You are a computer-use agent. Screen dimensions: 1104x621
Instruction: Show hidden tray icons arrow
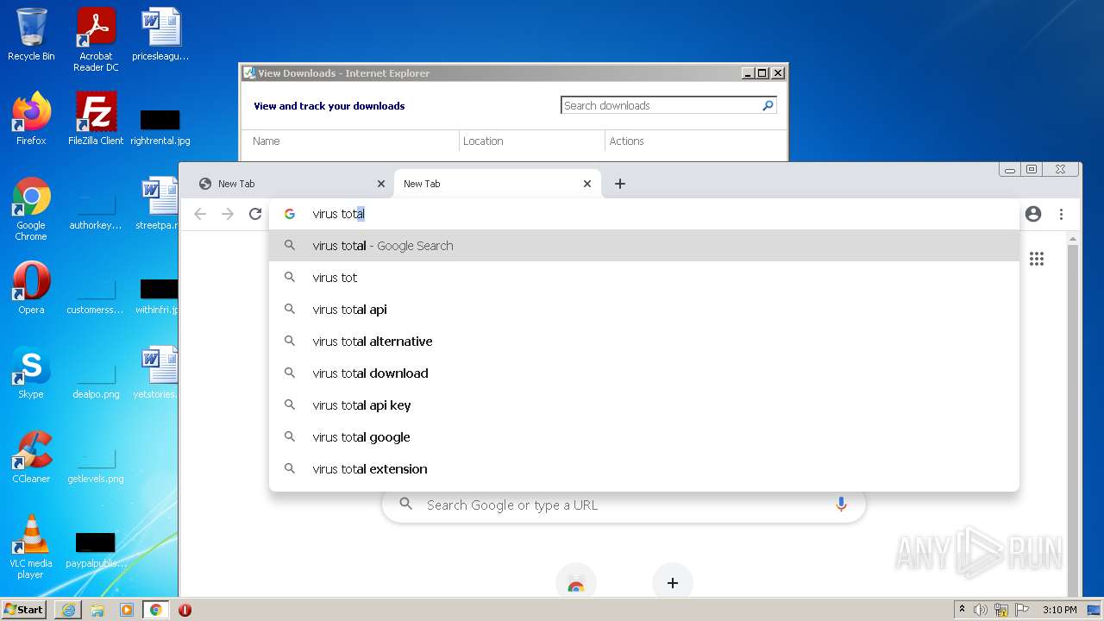tap(963, 610)
